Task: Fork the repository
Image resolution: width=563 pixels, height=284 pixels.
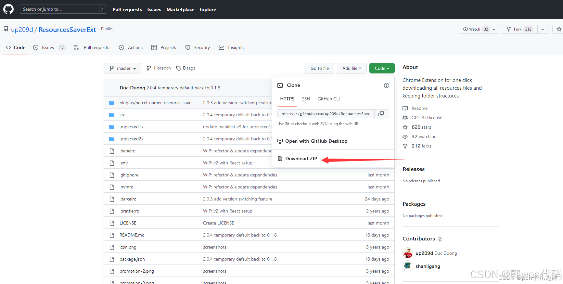Action: click(x=520, y=29)
